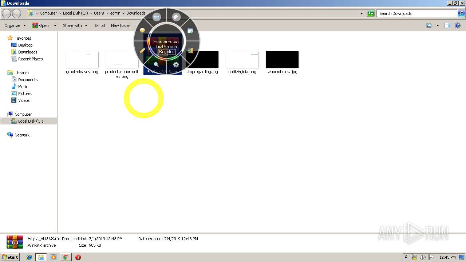The width and height of the screenshot is (466, 262).
Task: Change view with the views icon
Action: (x=429, y=25)
